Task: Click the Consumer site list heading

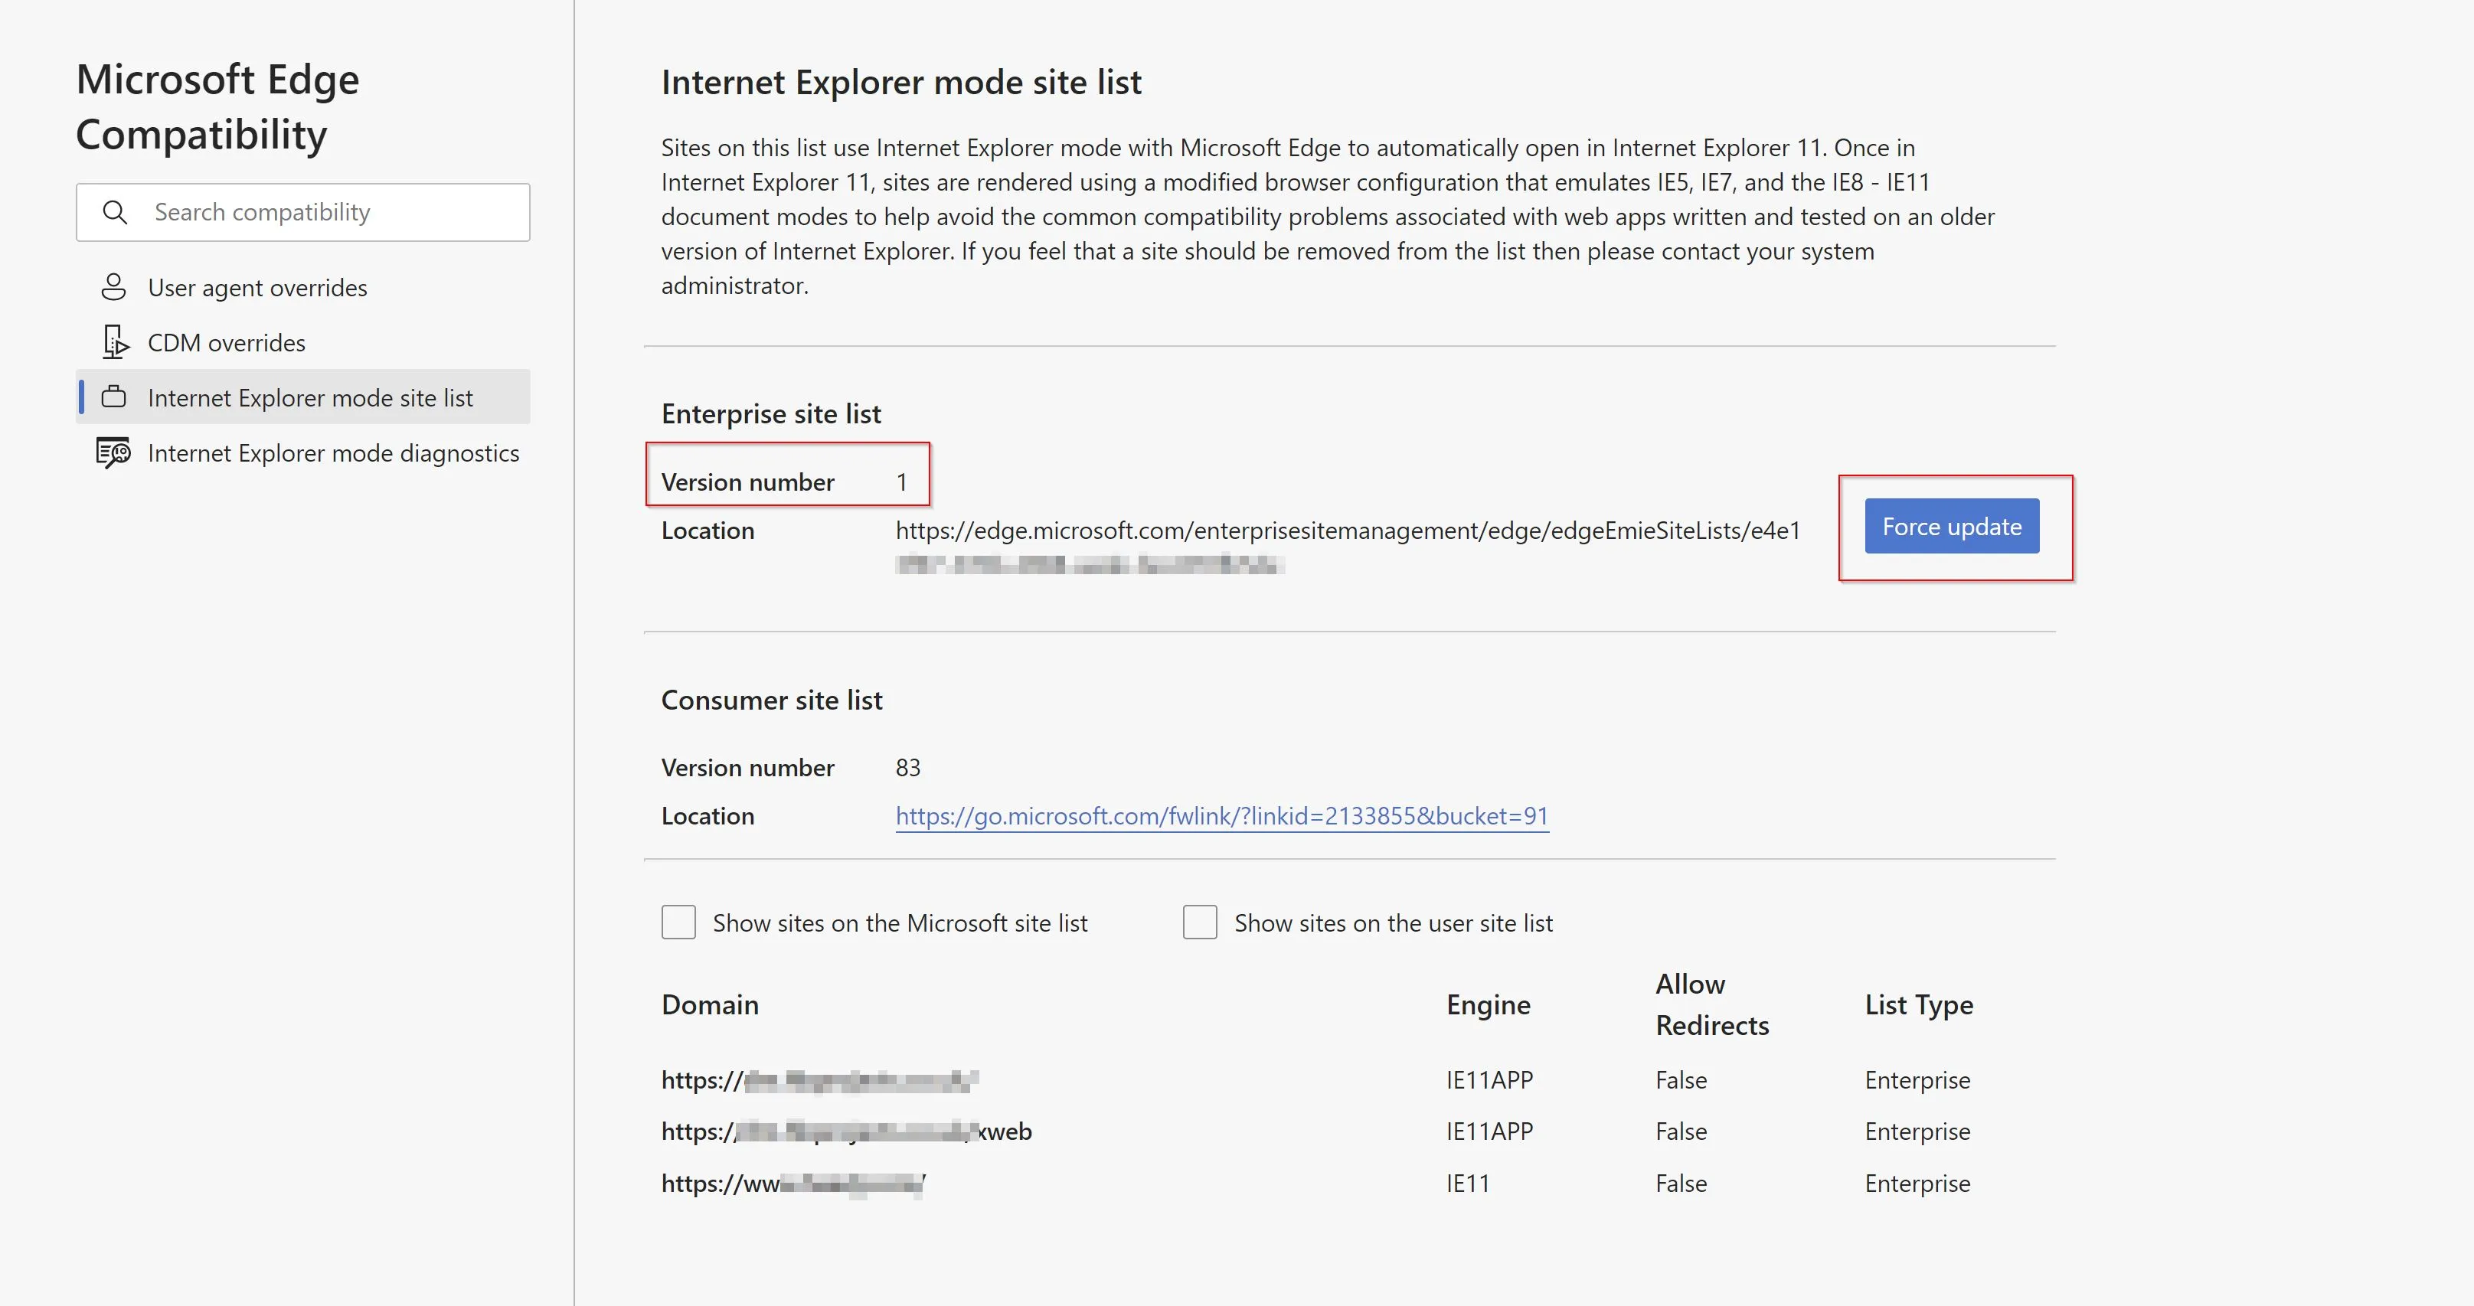Action: (771, 700)
